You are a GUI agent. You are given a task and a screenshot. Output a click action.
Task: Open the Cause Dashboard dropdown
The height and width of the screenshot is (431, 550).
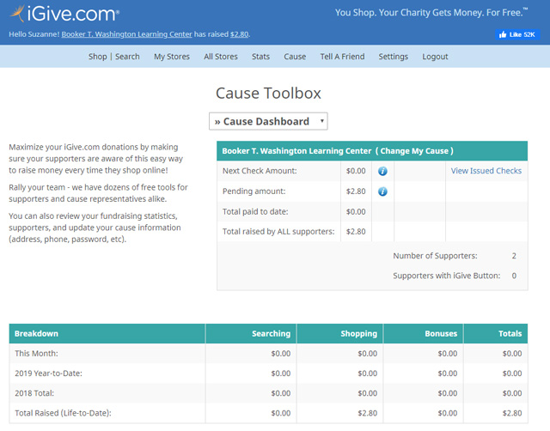tap(268, 121)
